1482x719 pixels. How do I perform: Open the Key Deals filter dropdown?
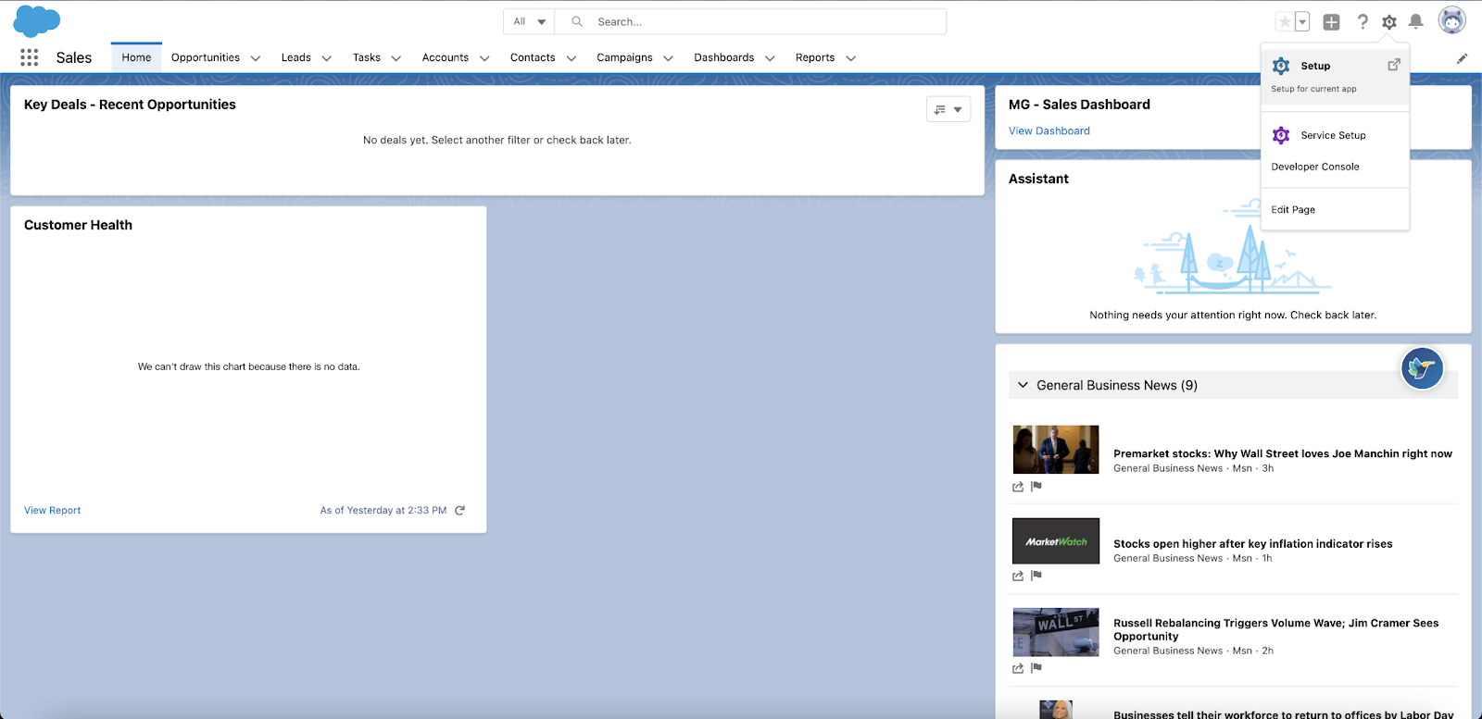point(948,109)
